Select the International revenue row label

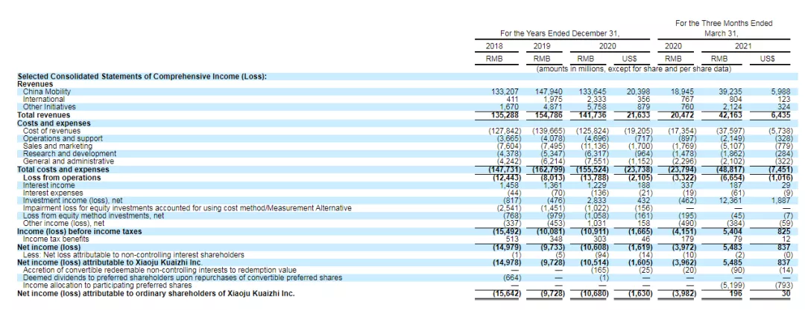click(44, 100)
